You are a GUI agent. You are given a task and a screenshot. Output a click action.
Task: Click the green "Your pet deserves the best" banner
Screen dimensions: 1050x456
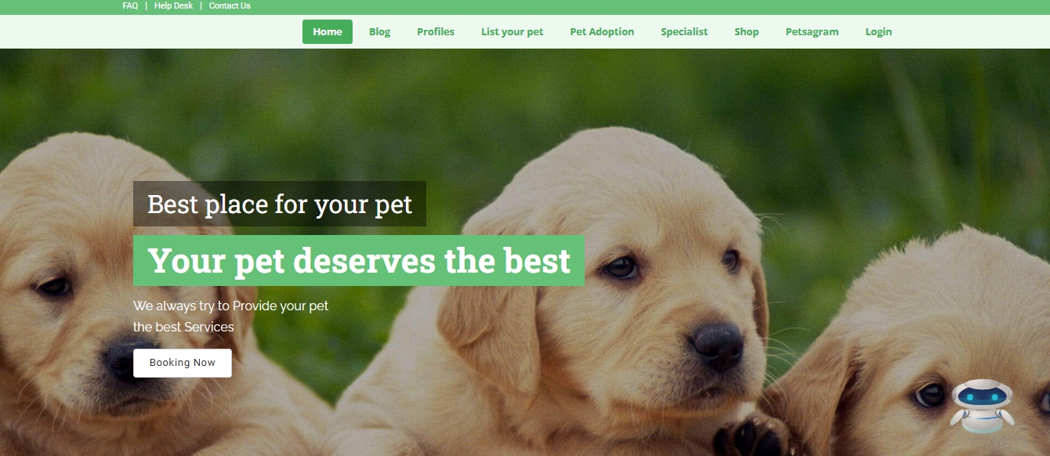click(x=359, y=260)
